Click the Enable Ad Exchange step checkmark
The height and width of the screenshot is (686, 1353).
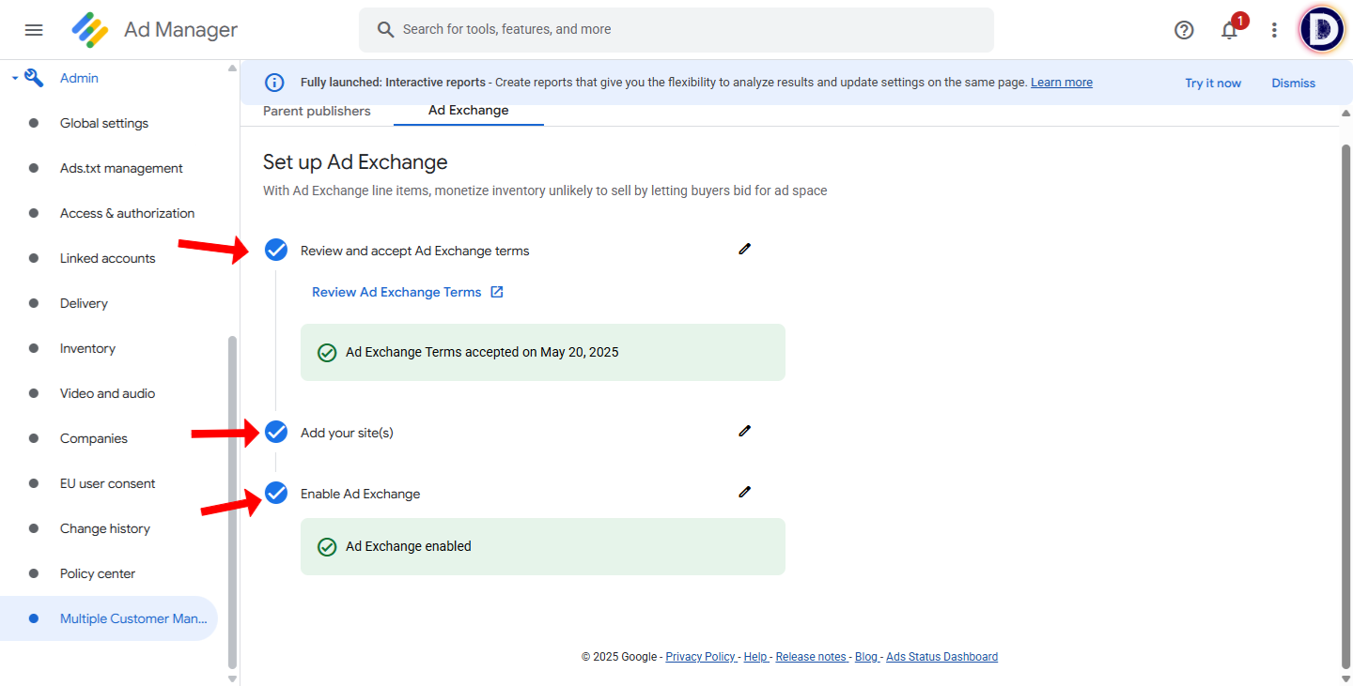point(276,493)
